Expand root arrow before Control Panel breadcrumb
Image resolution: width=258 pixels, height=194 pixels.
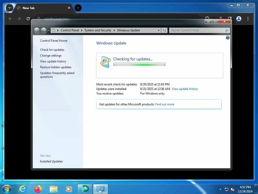pos(58,30)
